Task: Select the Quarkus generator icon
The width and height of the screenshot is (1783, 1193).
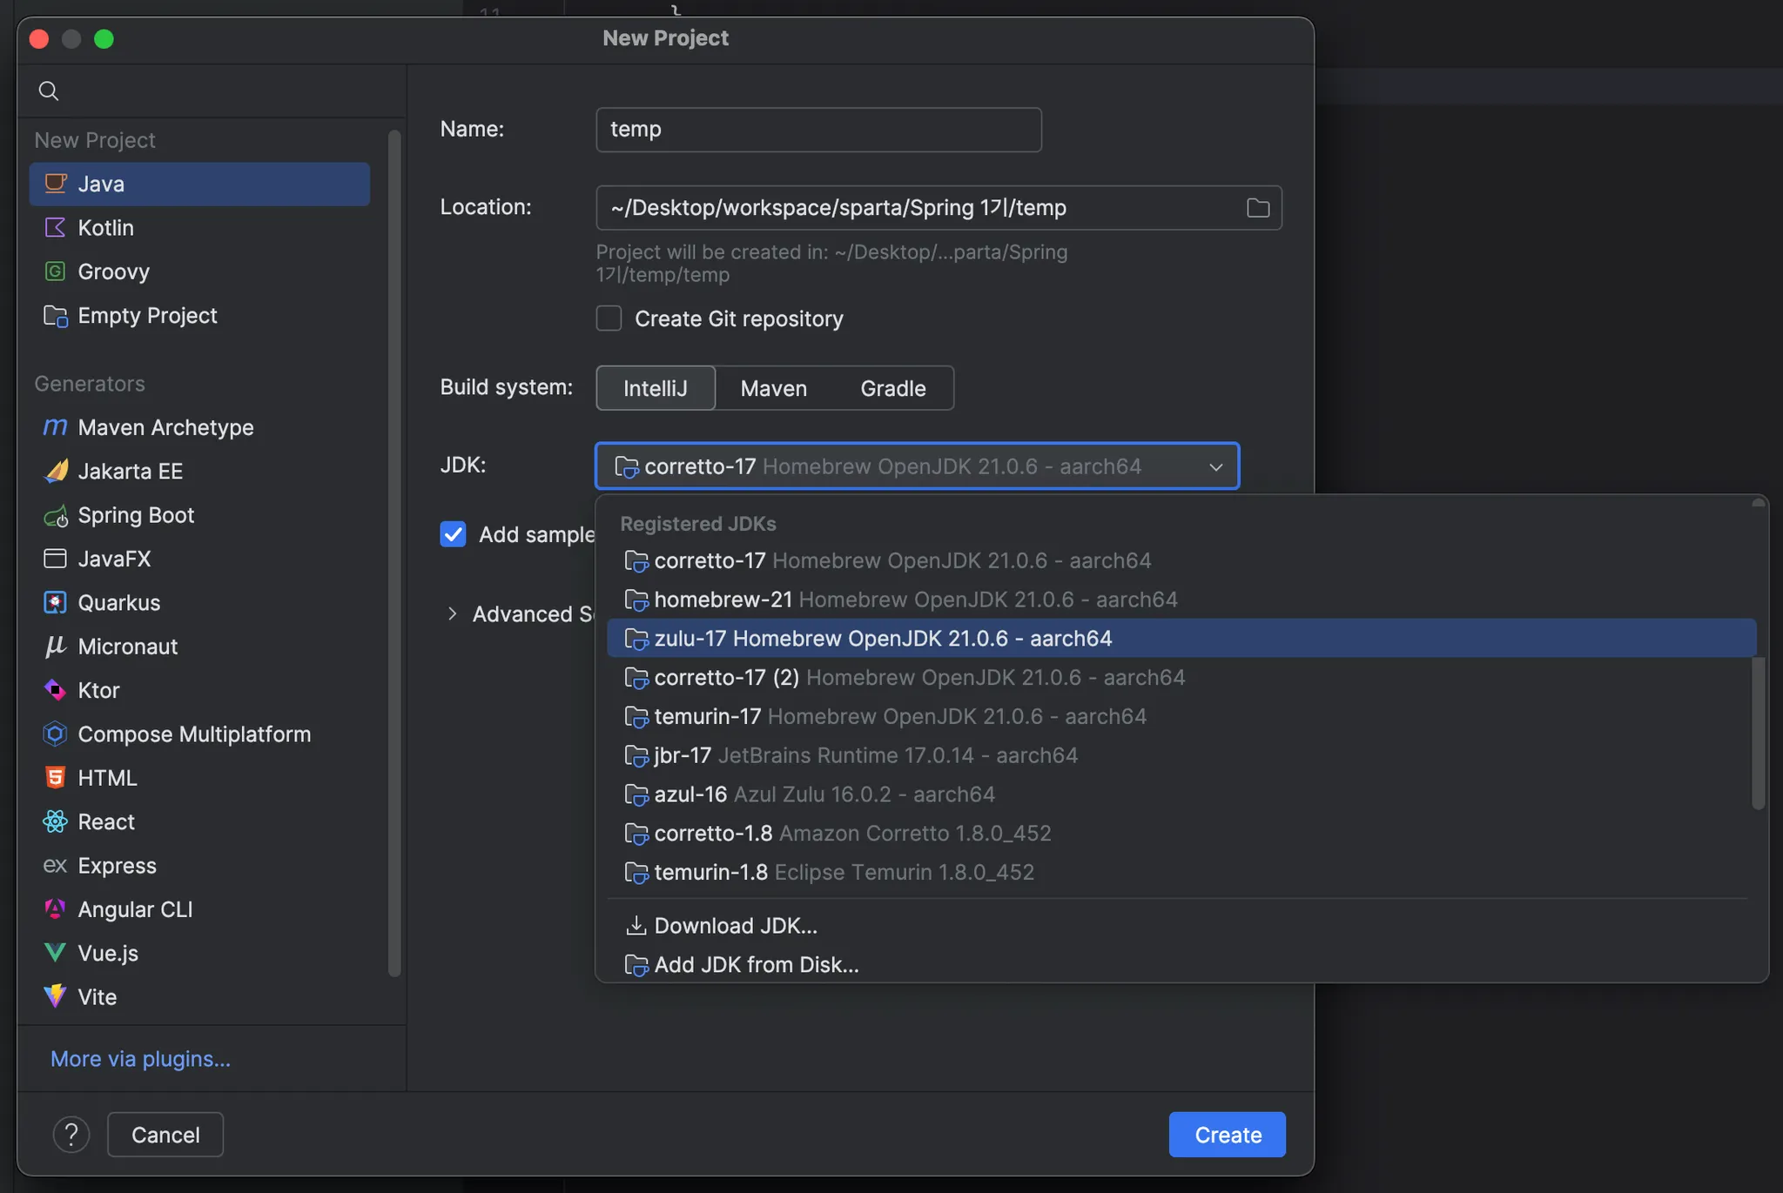Action: coord(55,603)
